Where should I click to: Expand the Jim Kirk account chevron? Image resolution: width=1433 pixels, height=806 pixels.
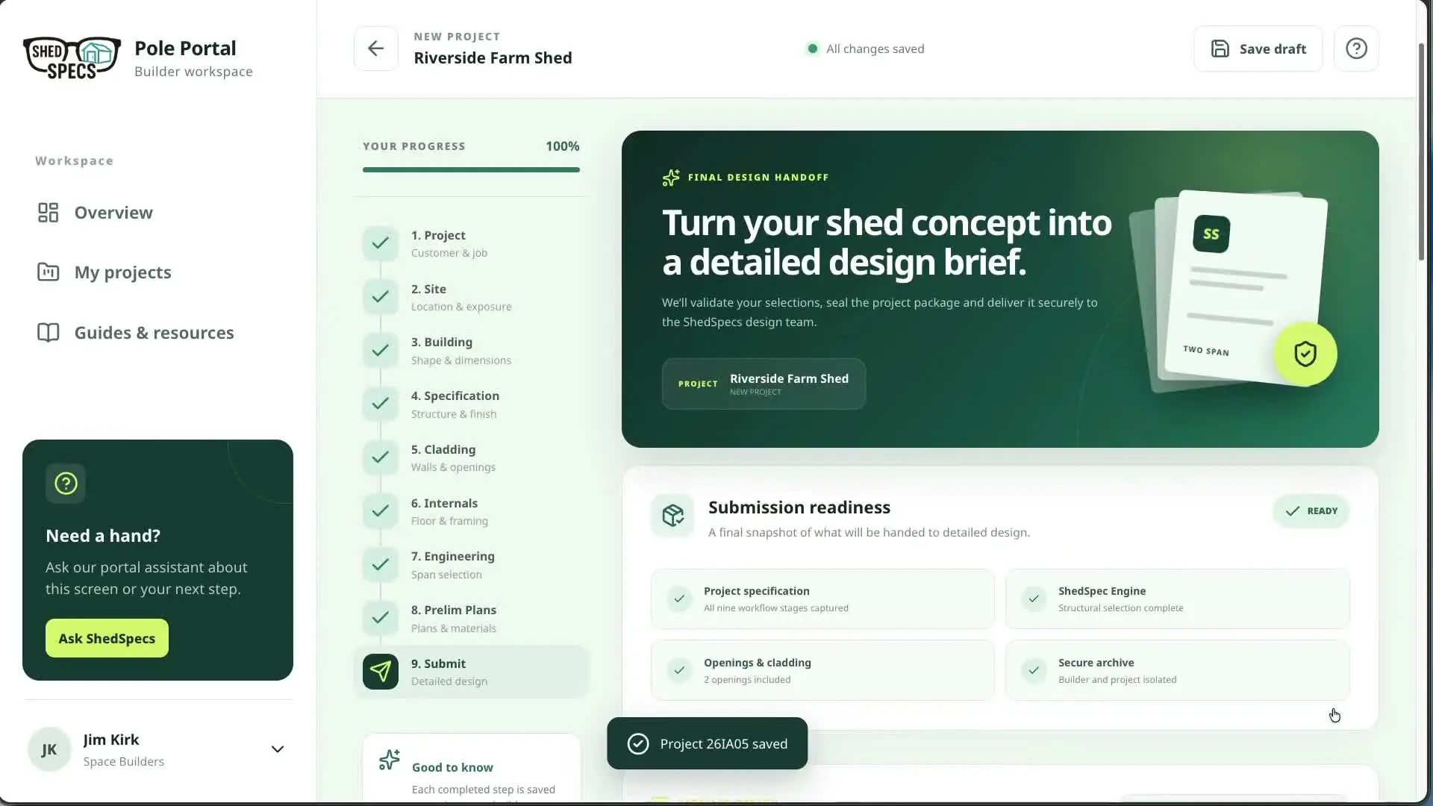[278, 749]
